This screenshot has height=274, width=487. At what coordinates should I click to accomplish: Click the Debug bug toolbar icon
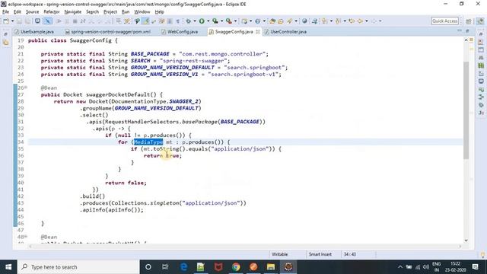pyautogui.click(x=189, y=21)
